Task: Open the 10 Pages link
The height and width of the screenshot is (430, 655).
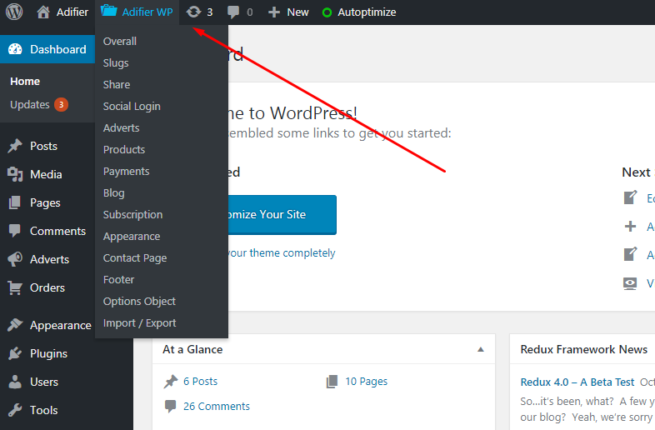Action: click(366, 381)
